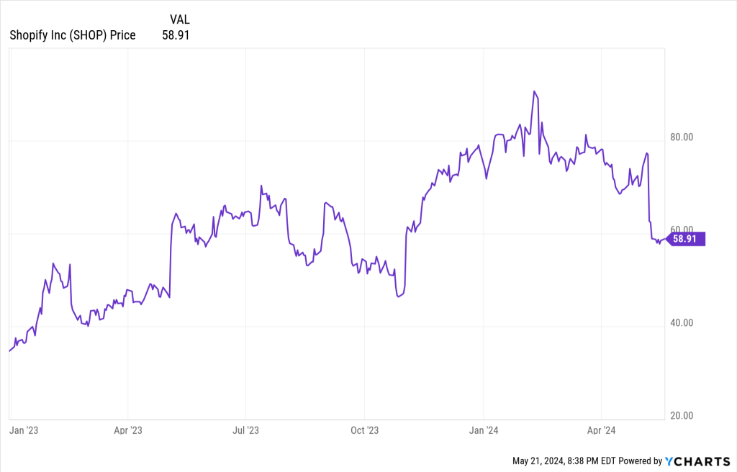Screen dimensions: 737x472
Task: Select the Apr '23 x-axis label
Action: pyautogui.click(x=127, y=430)
